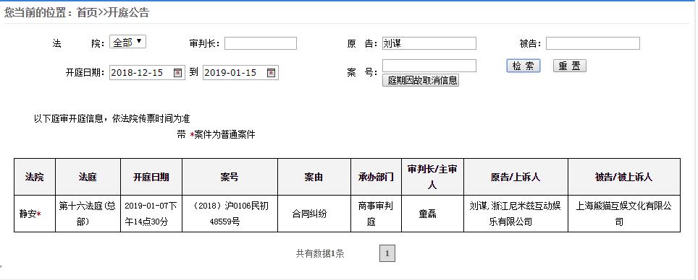
Task: Open the 法院 dropdown showing 全部
Action: click(127, 42)
